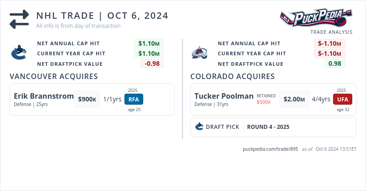Image resolution: width=366 pixels, height=191 pixels.
Task: Click Brannstrom's $900K cap hit box
Action: tap(87, 99)
